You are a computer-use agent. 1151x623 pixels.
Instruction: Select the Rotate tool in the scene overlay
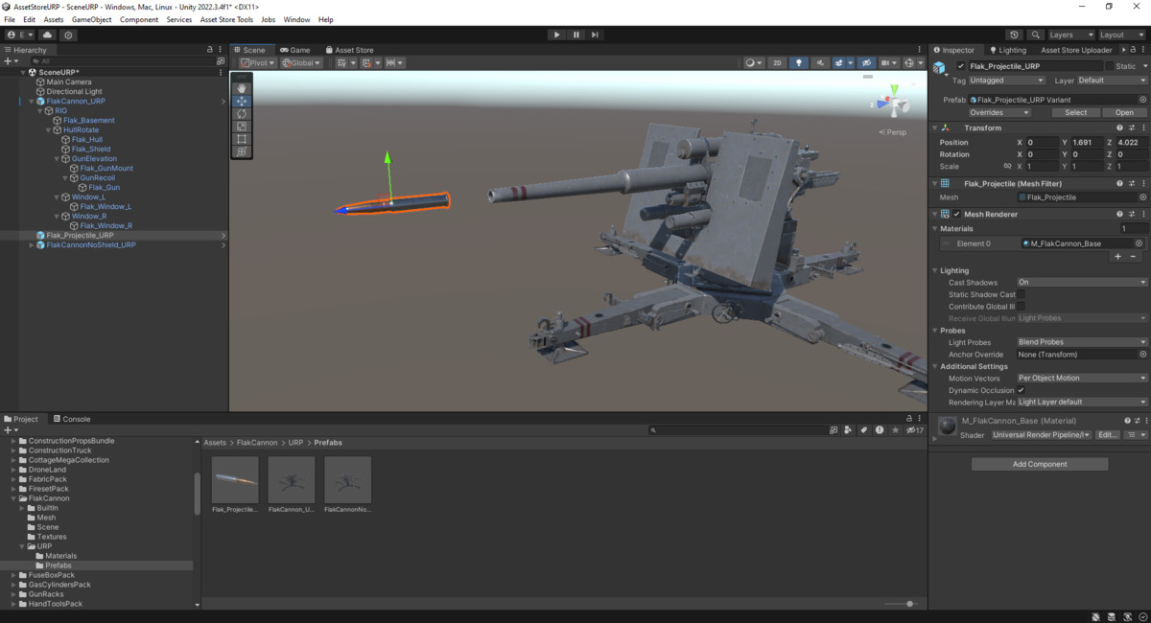(242, 114)
